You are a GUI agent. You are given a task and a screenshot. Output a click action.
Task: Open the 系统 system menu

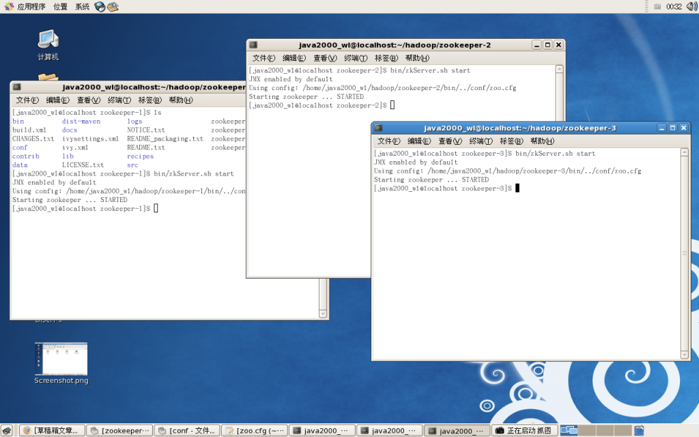[x=82, y=7]
